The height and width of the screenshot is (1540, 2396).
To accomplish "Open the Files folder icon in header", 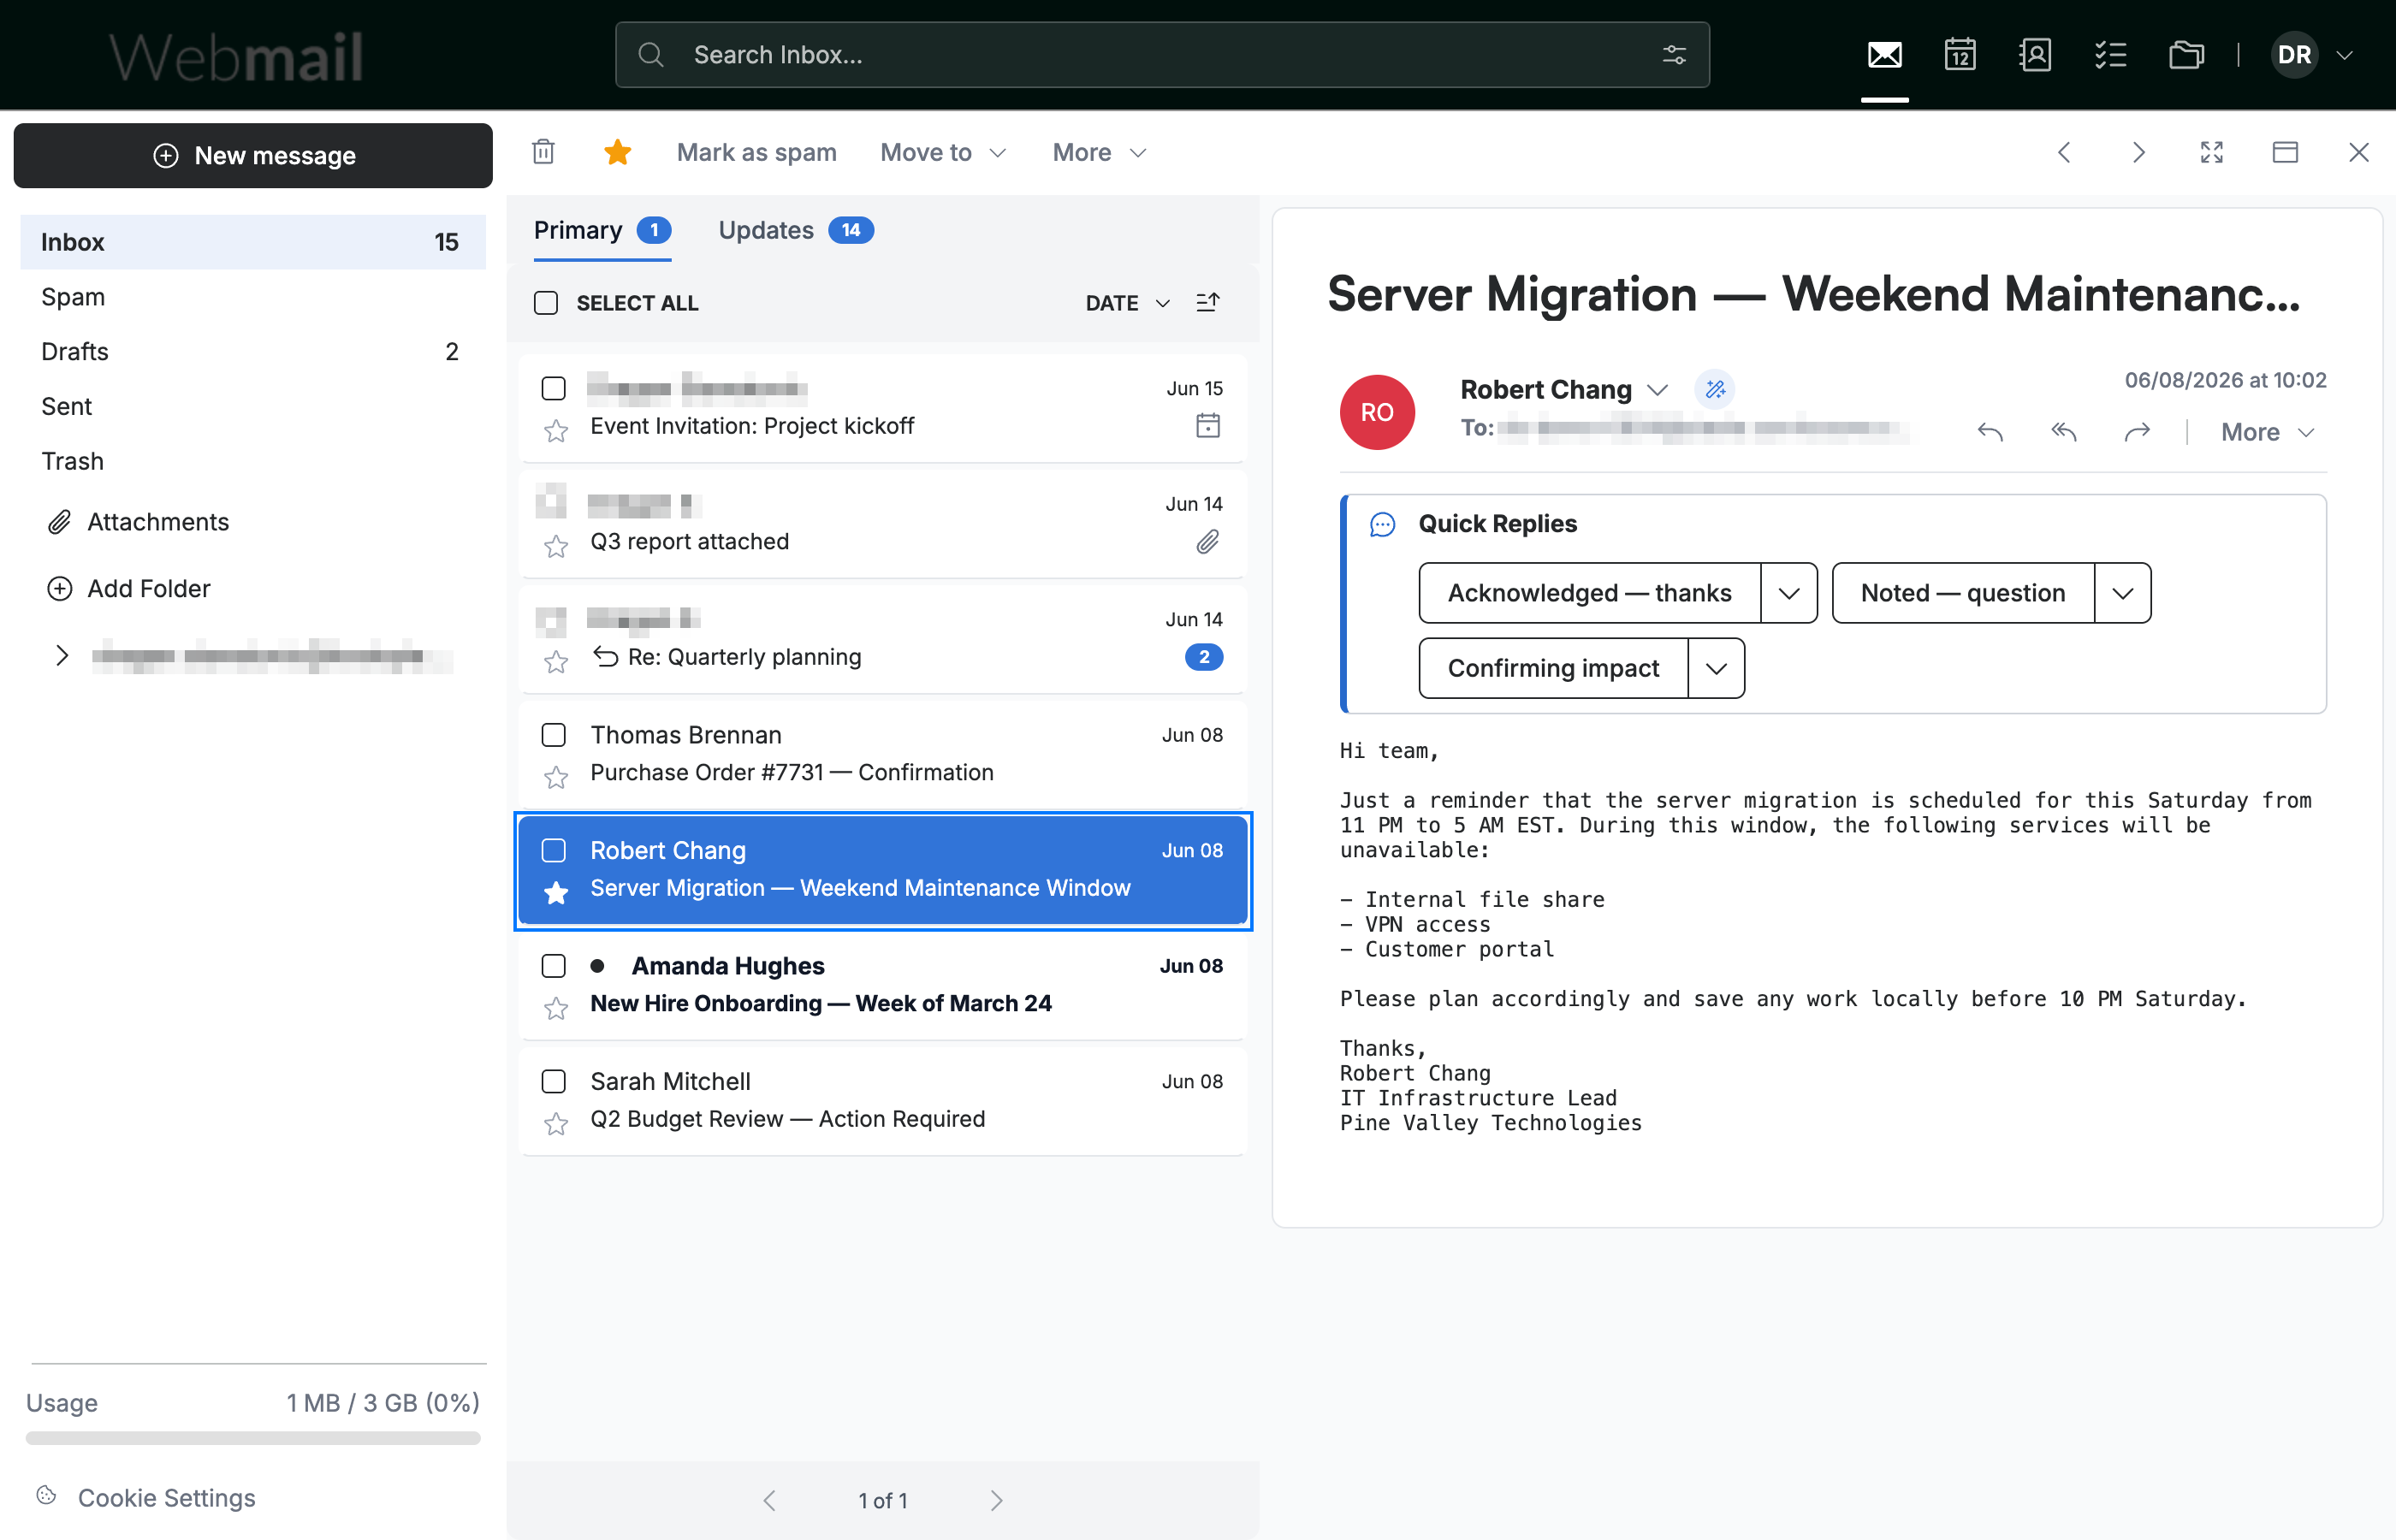I will pos(2186,55).
